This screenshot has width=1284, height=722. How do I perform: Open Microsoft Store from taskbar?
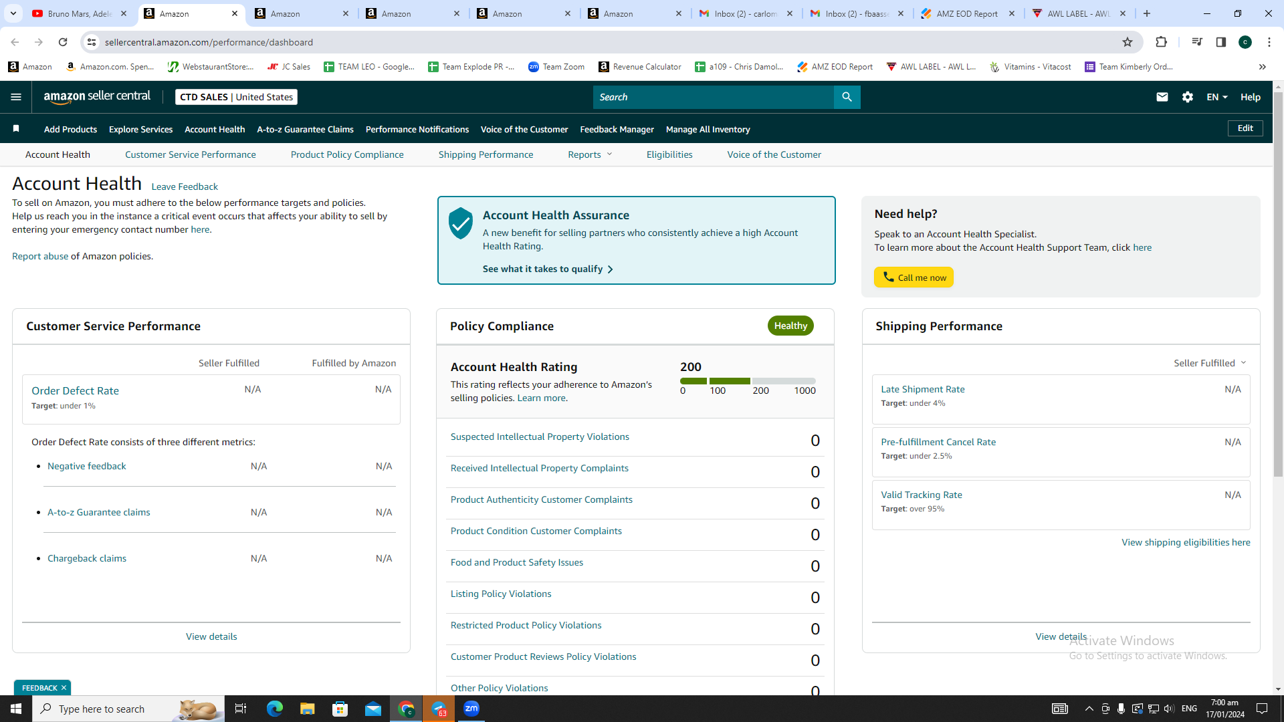pos(340,709)
